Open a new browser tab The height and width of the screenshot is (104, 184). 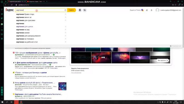tap(47, 1)
